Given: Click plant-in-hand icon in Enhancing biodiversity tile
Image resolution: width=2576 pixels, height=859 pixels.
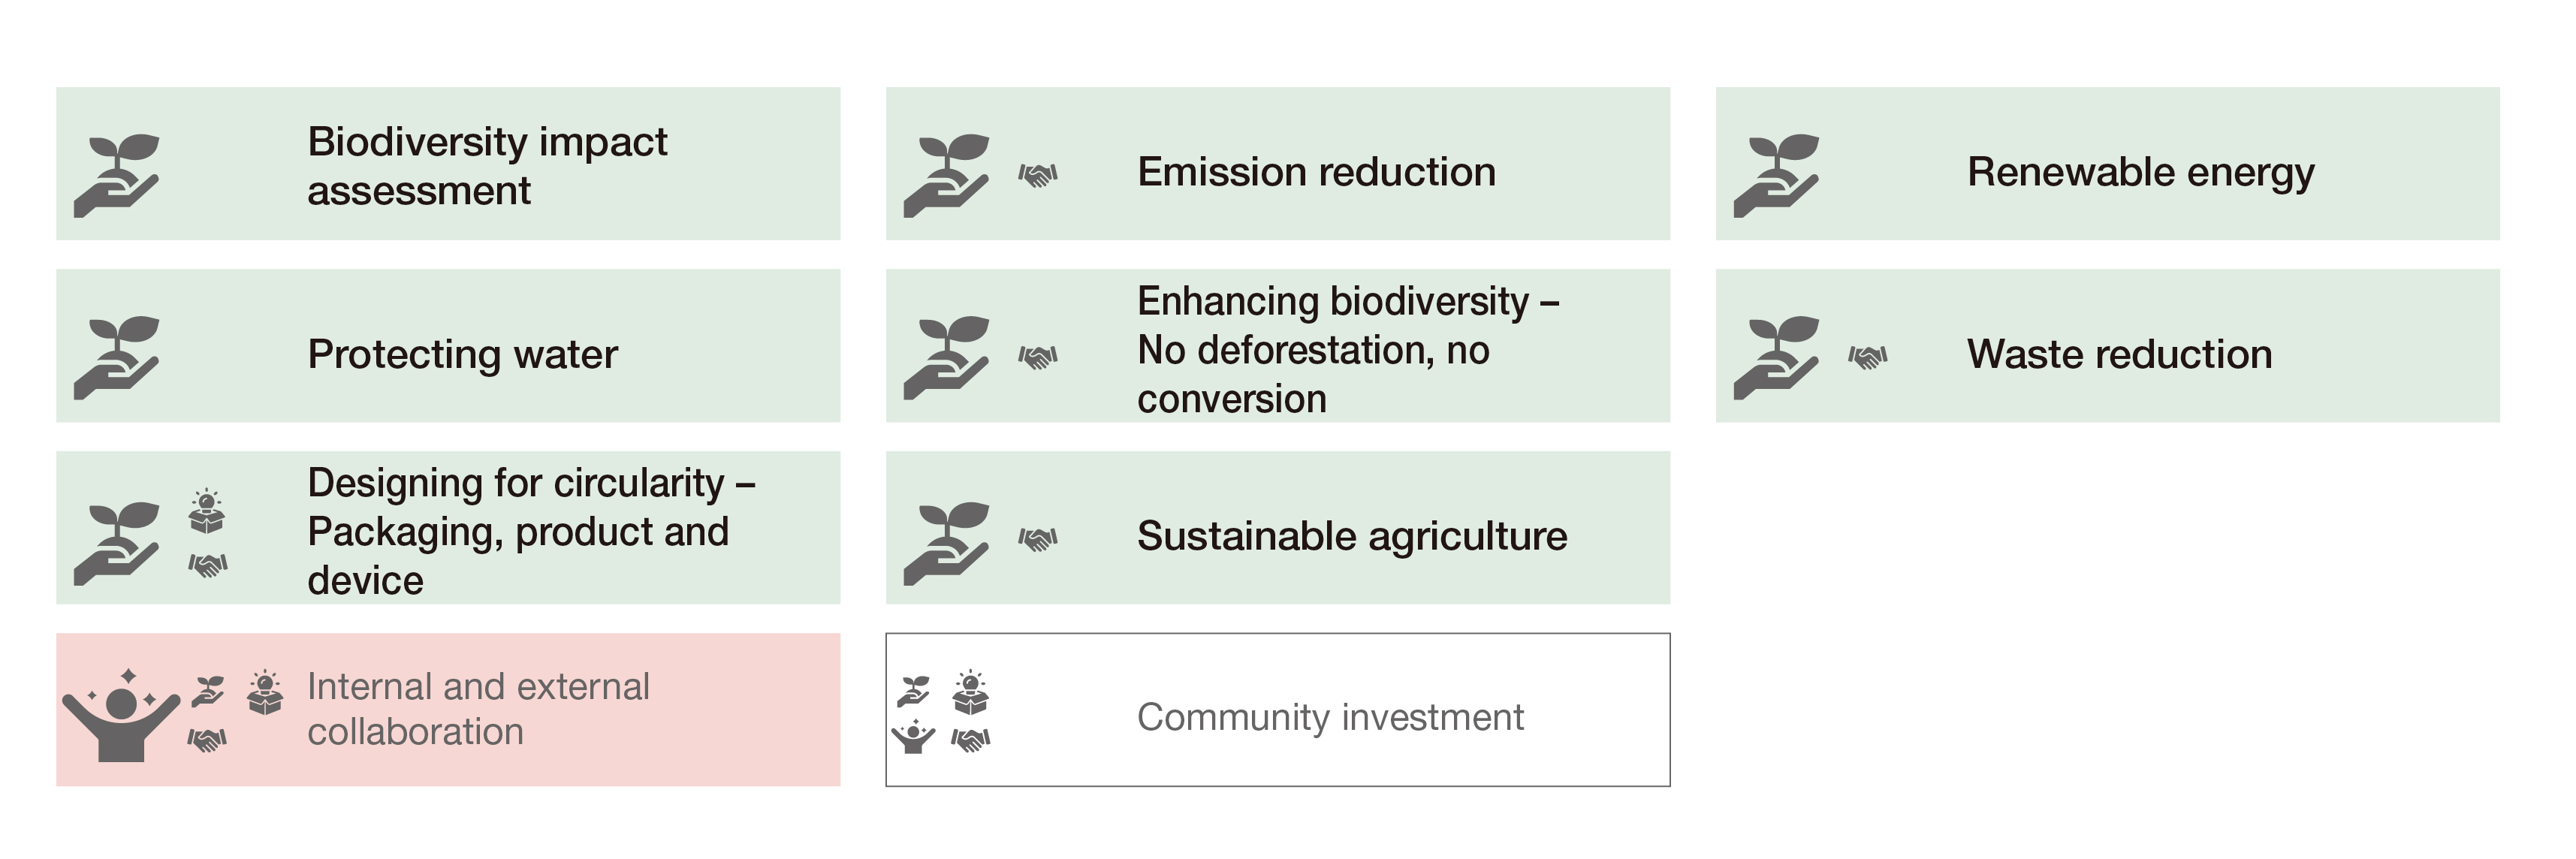Looking at the screenshot, I should (946, 357).
